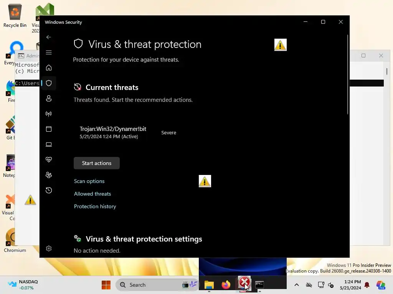The height and width of the screenshot is (294, 393).
Task: Open Firewall & network protection in the sidebar
Action: pyautogui.click(x=49, y=114)
